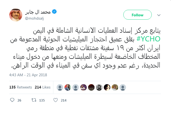Open the first liker's default avatar
This screenshot has height=113, width=171.
[x=60, y=87]
